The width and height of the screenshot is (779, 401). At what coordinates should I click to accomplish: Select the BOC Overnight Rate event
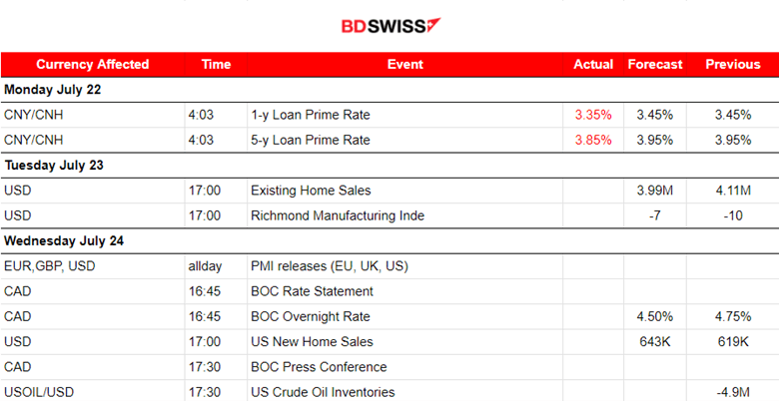310,316
